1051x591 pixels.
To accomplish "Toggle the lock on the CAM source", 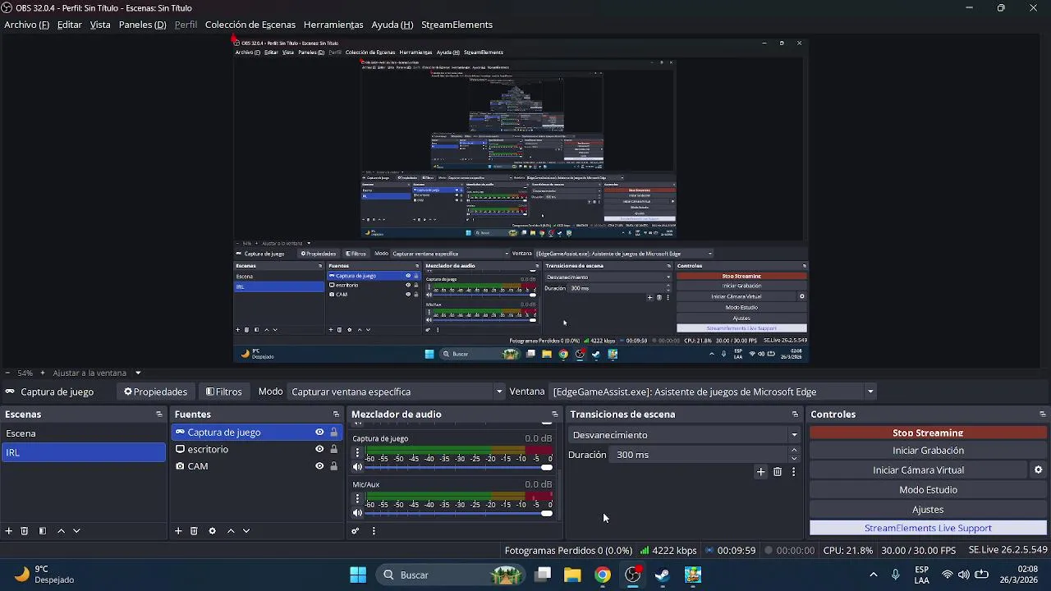I will (333, 466).
